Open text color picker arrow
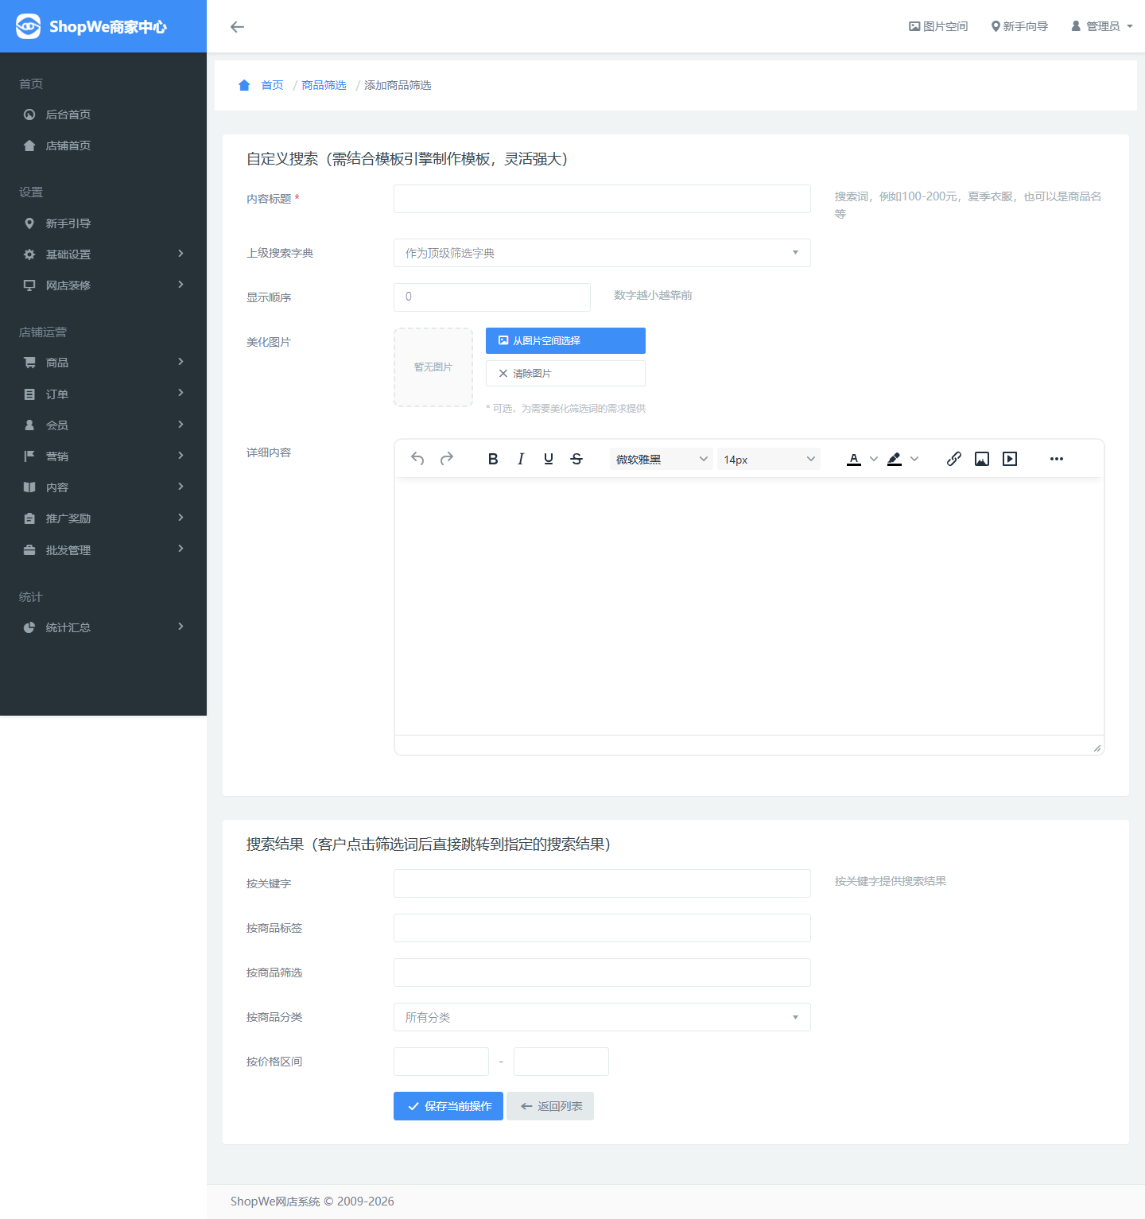Screen dimensions: 1145x1219 click(874, 459)
